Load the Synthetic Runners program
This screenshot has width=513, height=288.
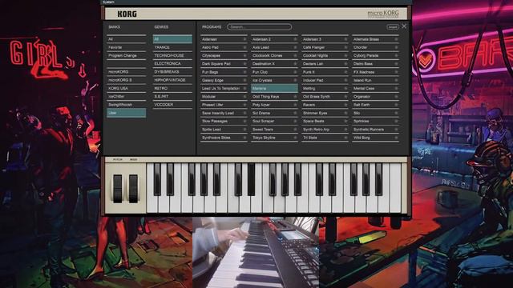coord(375,130)
